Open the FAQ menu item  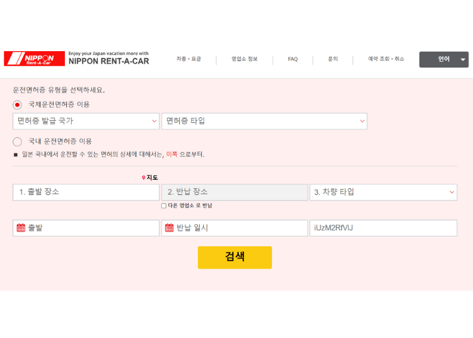[x=293, y=59]
